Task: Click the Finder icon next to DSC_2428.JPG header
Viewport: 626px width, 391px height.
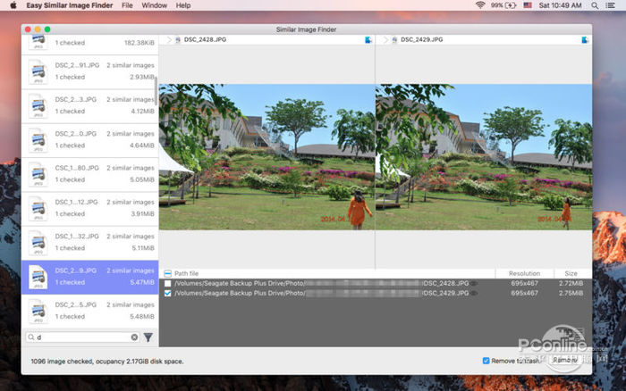Action: coord(368,40)
